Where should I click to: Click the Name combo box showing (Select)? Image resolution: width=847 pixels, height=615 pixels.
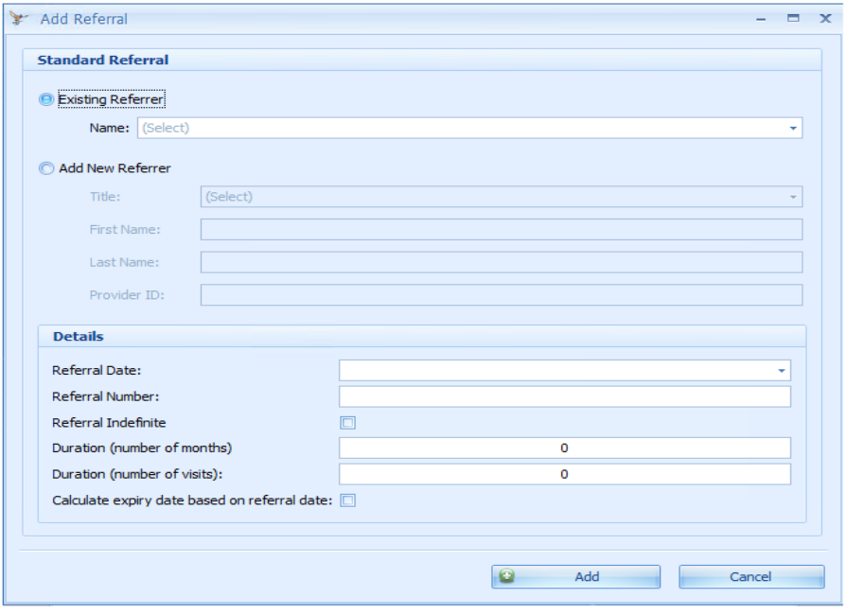click(x=470, y=129)
